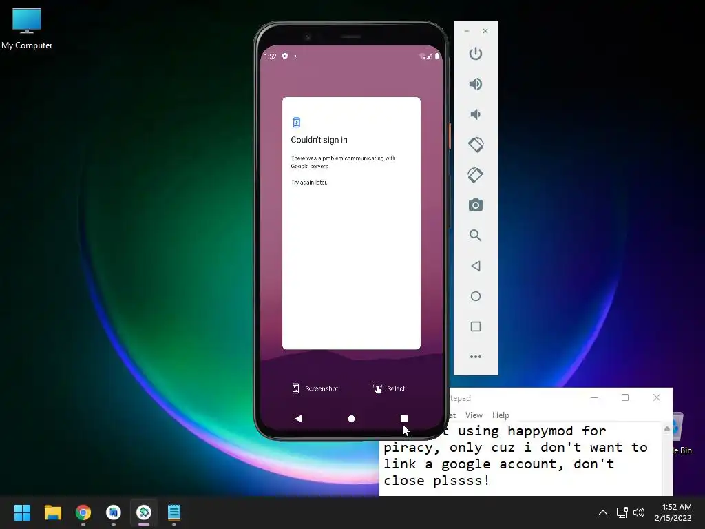Rotate the emulator right with the lower rotate icon
Screen dimensions: 705x529
pyautogui.click(x=475, y=175)
